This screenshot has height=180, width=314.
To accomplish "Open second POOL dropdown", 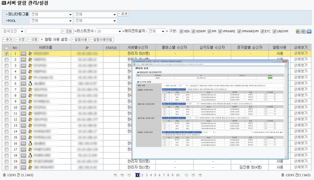I will click(x=95, y=21).
